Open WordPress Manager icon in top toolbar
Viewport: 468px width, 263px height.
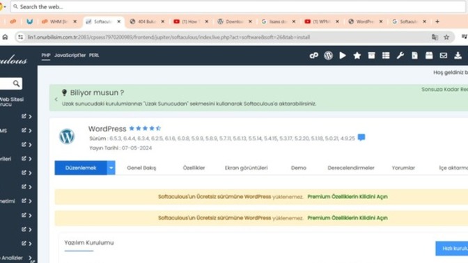point(328,56)
